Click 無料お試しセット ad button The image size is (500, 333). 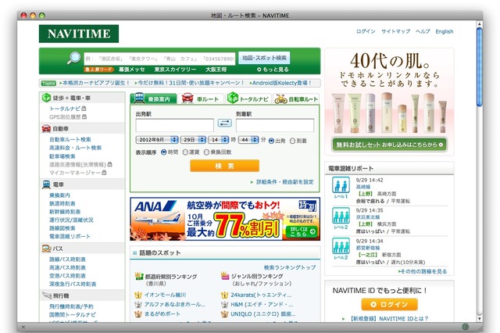point(389,145)
